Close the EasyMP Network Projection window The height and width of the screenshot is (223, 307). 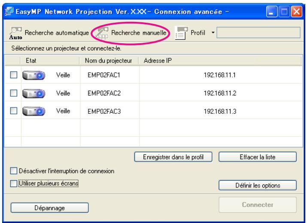(x=296, y=12)
